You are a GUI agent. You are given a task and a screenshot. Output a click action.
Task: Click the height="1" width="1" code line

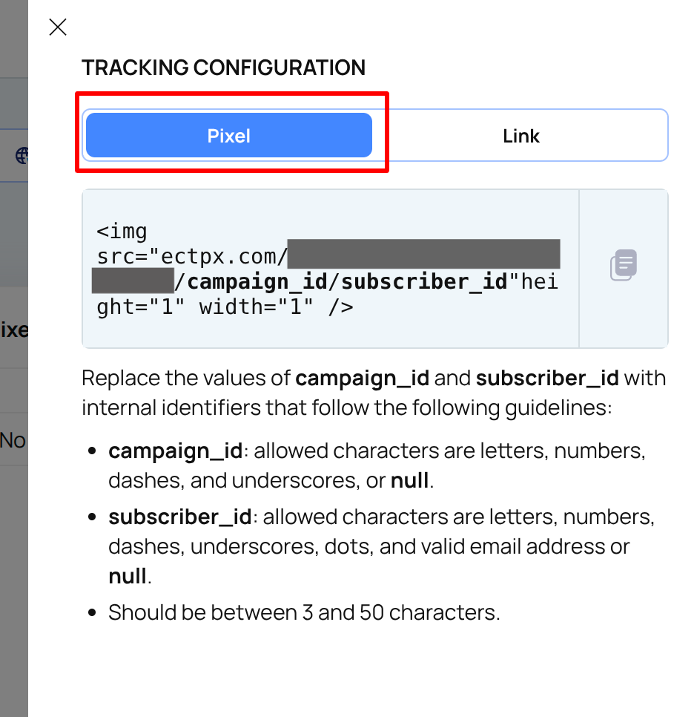point(225,307)
